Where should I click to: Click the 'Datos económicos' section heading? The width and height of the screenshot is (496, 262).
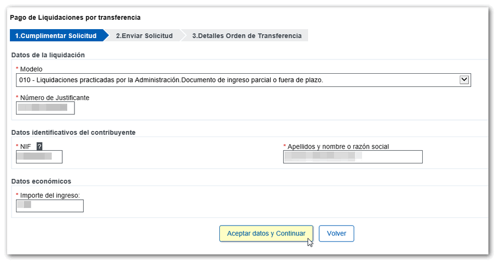click(41, 181)
